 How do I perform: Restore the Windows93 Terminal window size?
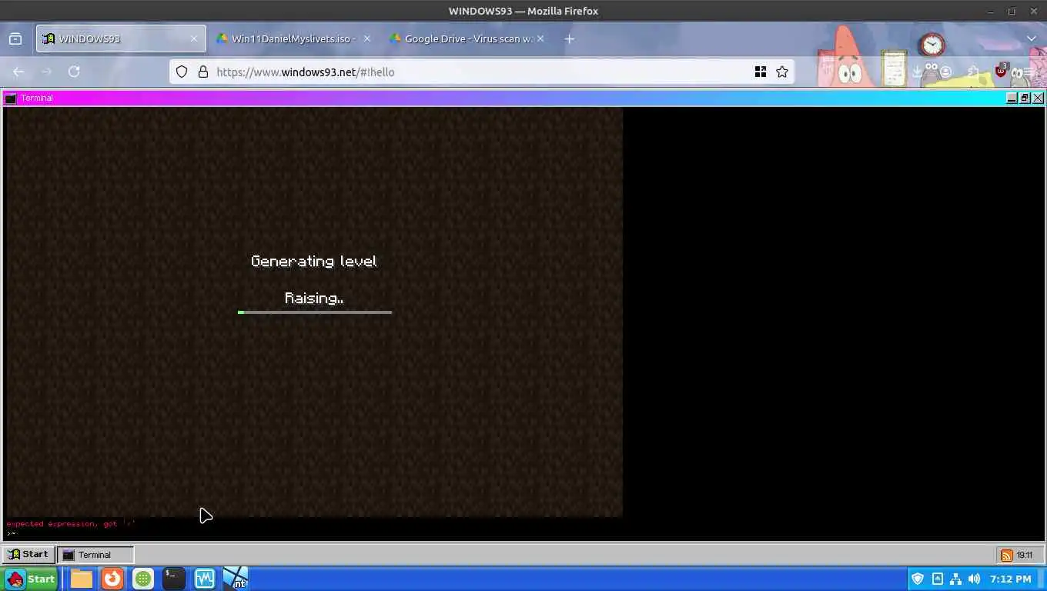click(1025, 98)
